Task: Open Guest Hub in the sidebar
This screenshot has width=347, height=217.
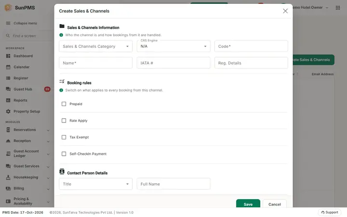Action: point(23,89)
